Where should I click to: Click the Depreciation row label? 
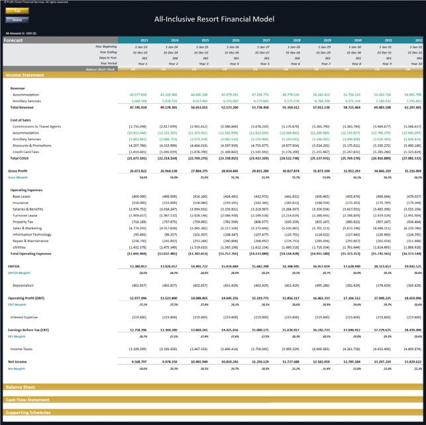coord(23,285)
